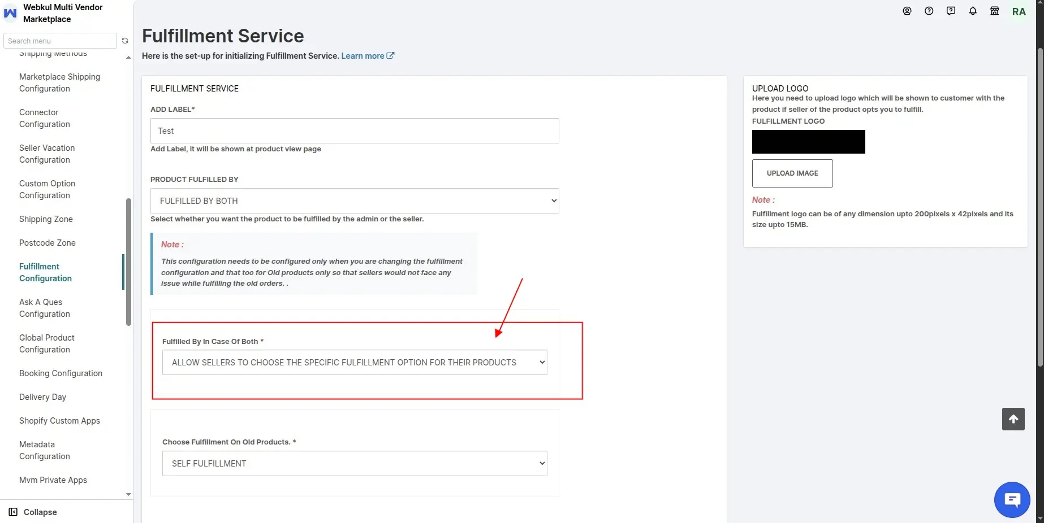Refresh the menu with the reload icon
1044x523 pixels.
point(125,41)
